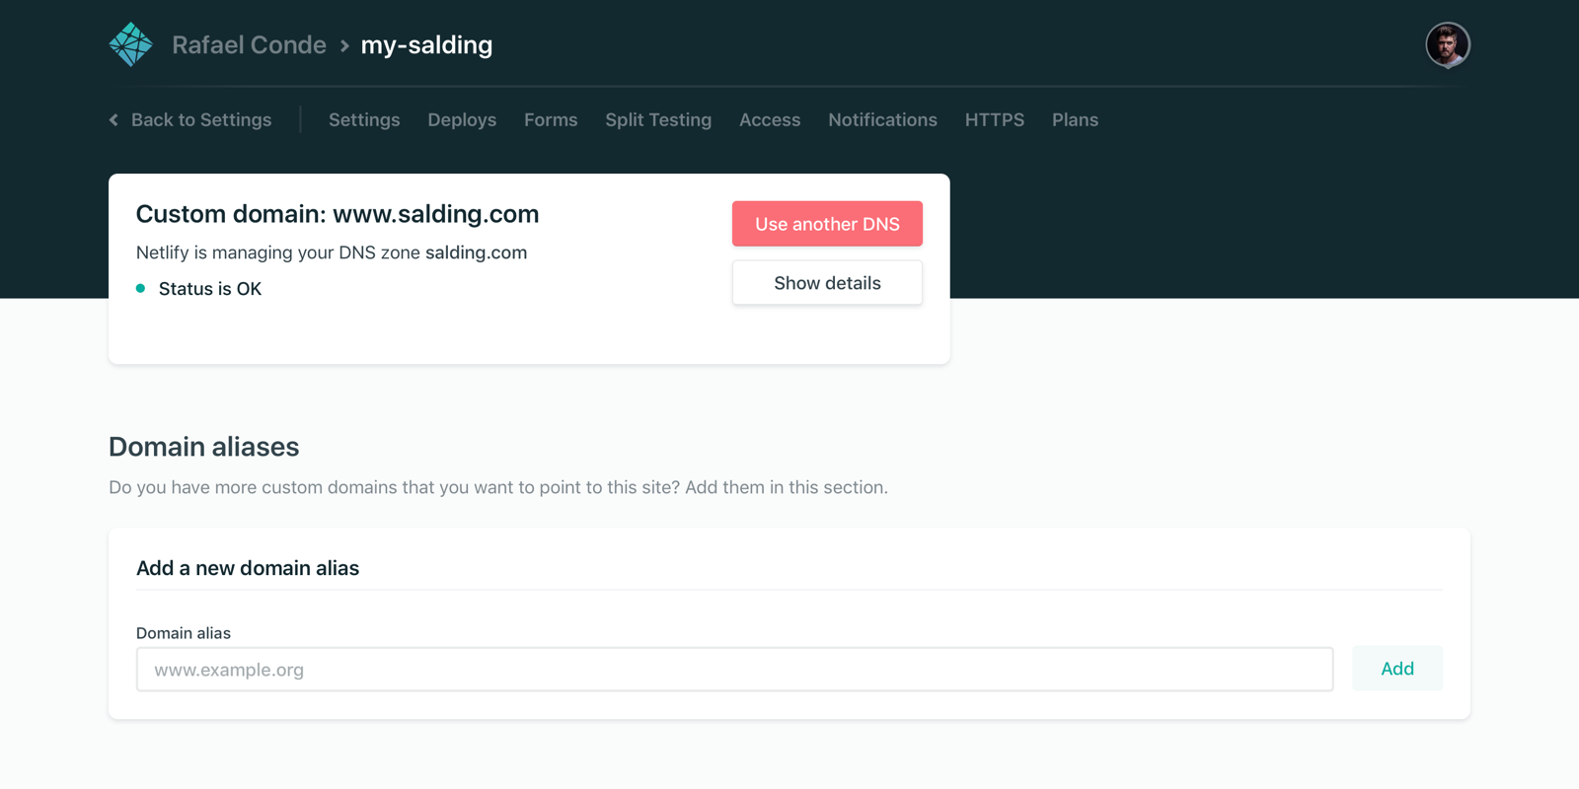This screenshot has height=789, width=1579.
Task: Click the teal status indicator dot
Action: pyautogui.click(x=139, y=288)
